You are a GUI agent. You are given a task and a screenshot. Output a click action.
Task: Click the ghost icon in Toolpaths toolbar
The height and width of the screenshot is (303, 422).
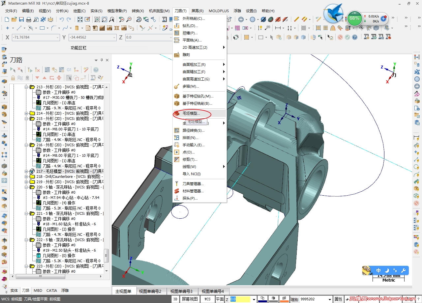tap(27, 78)
